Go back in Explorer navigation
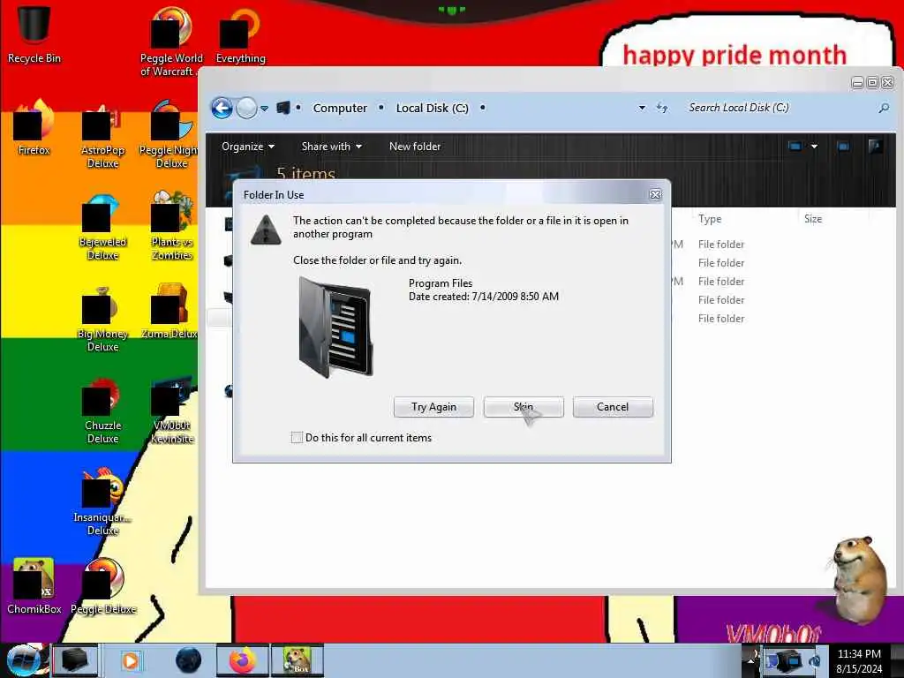 222,108
